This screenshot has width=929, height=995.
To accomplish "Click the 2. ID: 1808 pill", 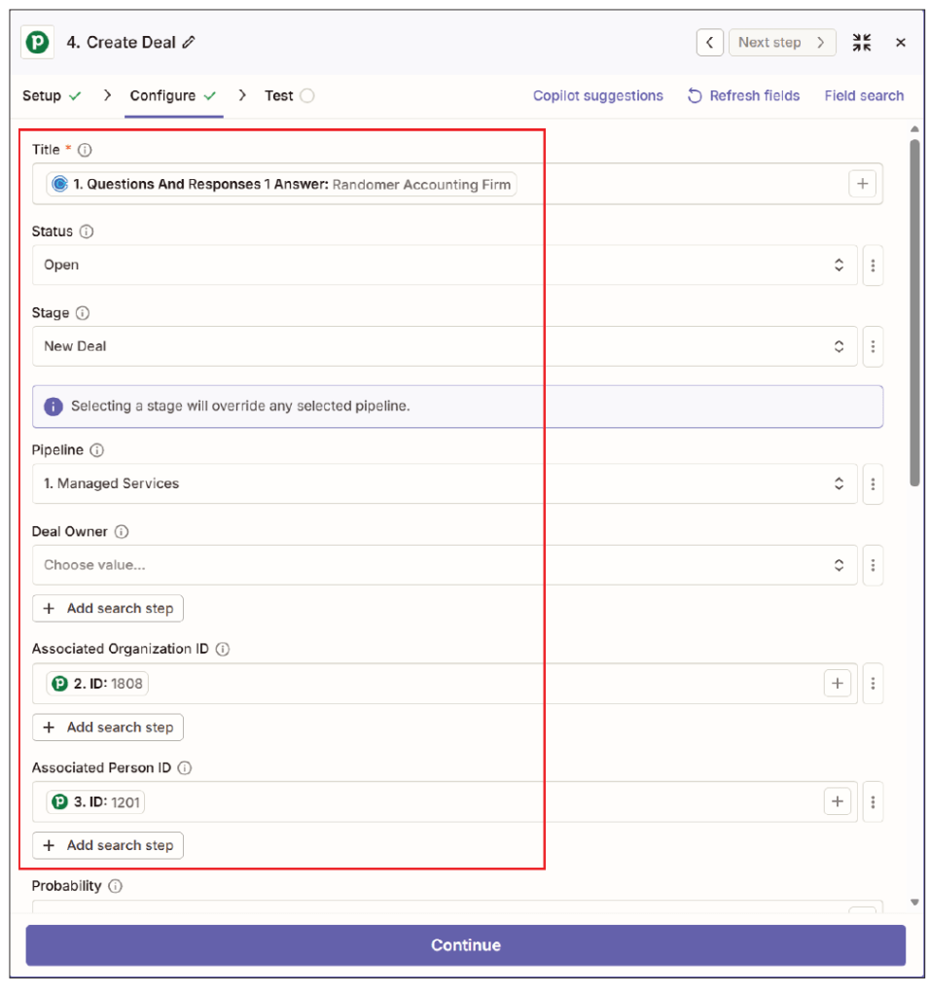I will click(x=97, y=684).
